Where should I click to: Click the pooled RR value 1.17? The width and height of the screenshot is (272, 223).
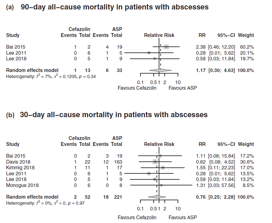pyautogui.click(x=201, y=70)
